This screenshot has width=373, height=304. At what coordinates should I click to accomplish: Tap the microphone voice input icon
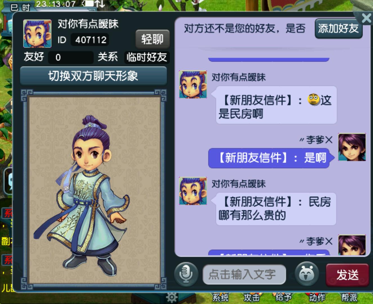(x=186, y=274)
